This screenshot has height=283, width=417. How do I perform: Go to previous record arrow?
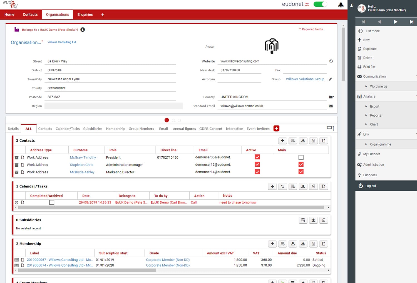coord(379,22)
